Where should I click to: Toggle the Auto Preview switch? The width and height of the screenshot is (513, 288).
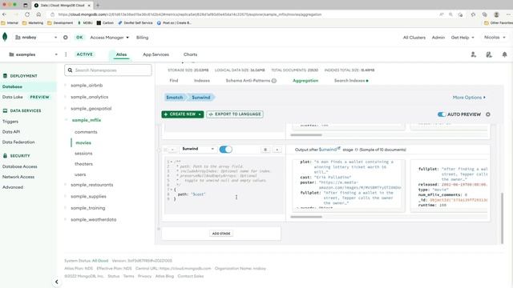[442, 114]
